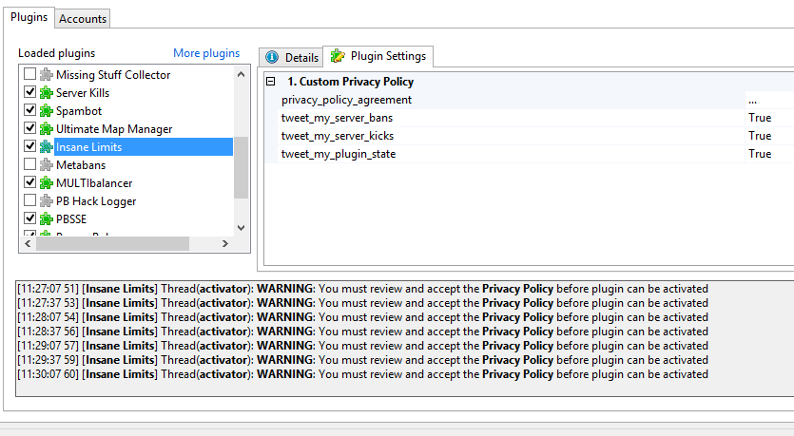Click the PBSSE plugin puzzle icon
Screen dimensions: 794x436
(x=46, y=218)
